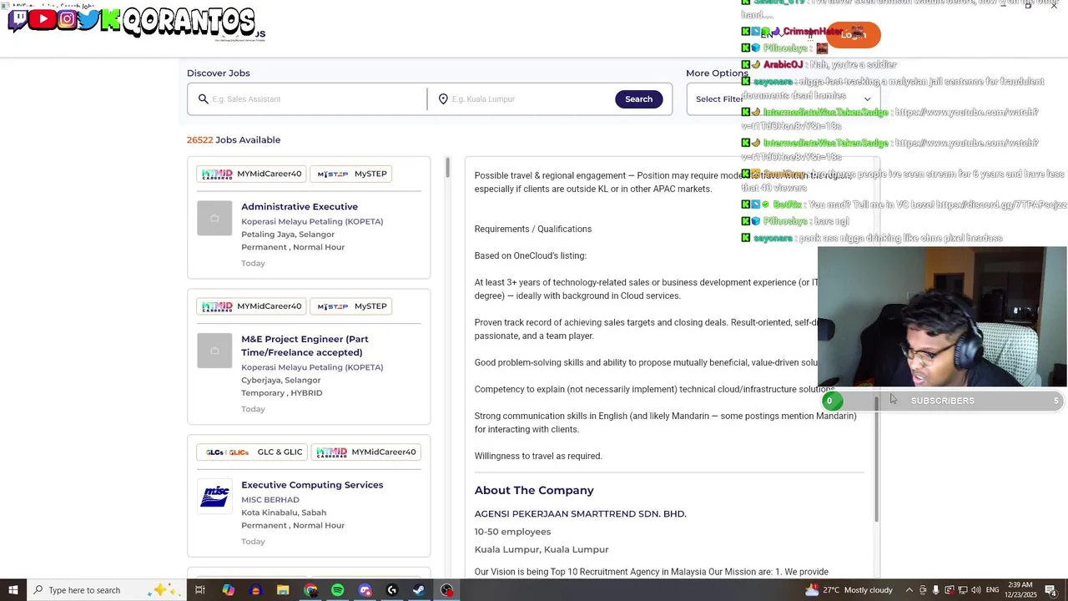Click AGENSI PEKERJAAN SMARTTREND SDN. BHD. text
Screen dimensions: 1068x601
coord(580,514)
